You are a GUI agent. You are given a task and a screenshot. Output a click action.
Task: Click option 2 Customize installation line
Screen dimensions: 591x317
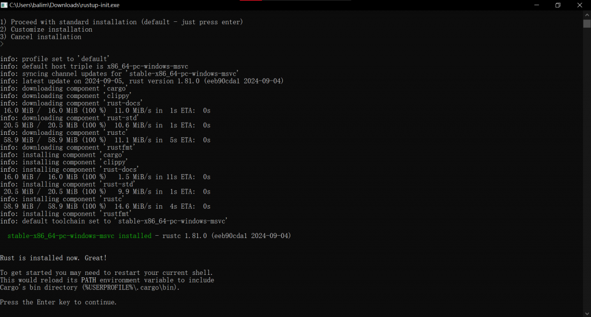[46, 29]
